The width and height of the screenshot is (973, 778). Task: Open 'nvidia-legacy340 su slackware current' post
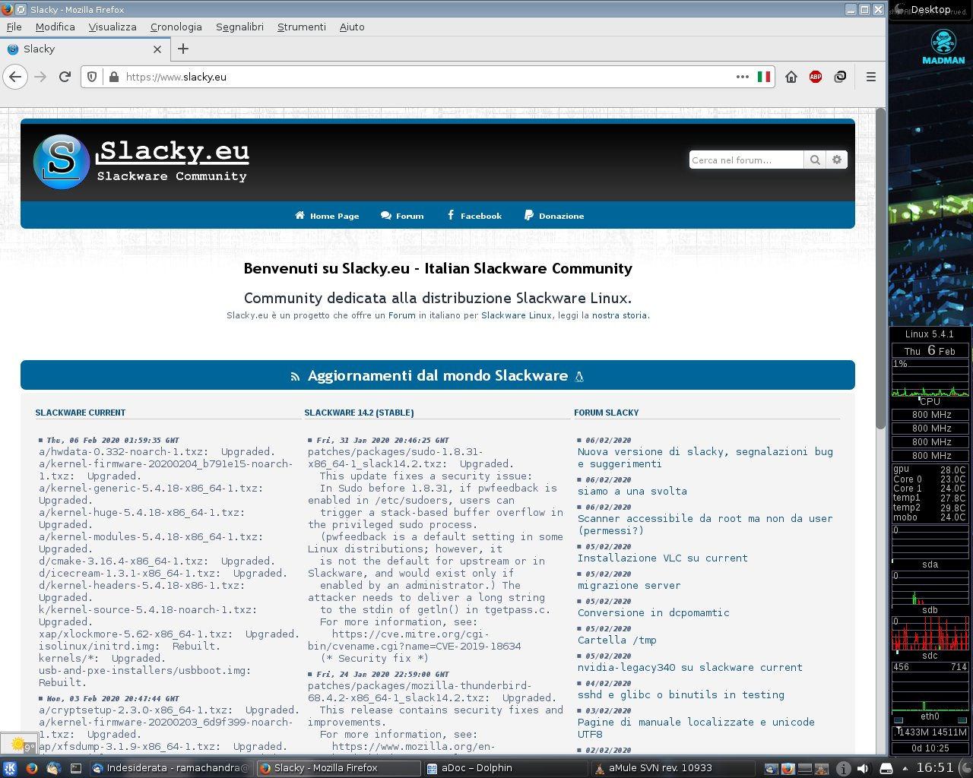click(689, 667)
